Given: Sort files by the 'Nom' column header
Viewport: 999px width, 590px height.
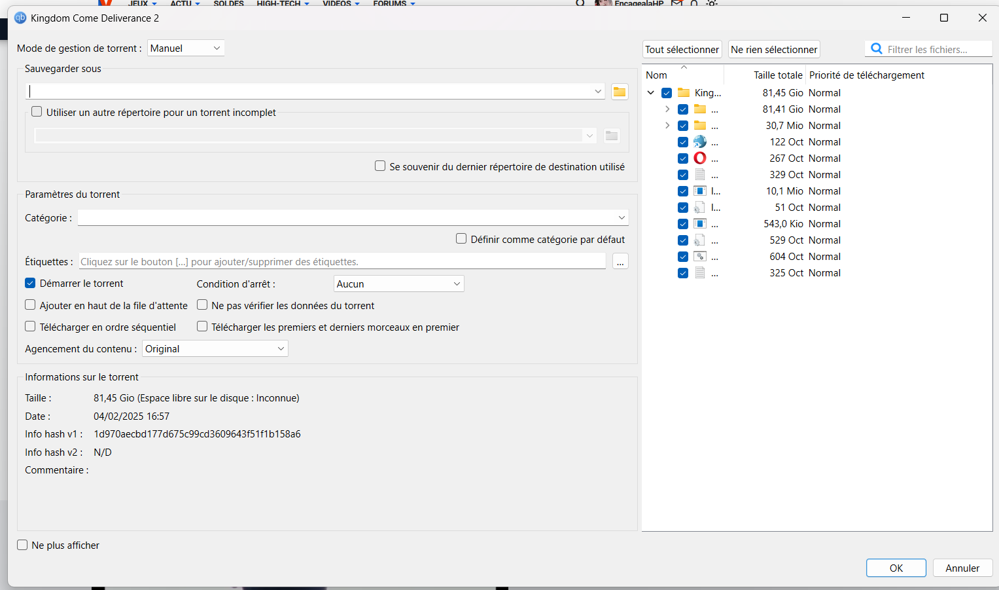Looking at the screenshot, I should (x=683, y=75).
